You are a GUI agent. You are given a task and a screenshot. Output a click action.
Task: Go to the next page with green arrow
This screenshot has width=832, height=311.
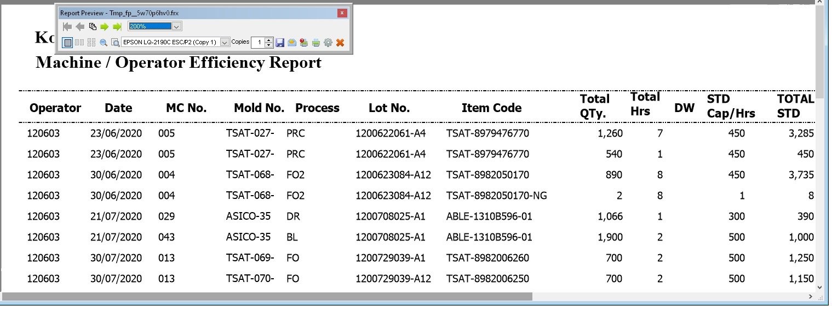(x=105, y=27)
